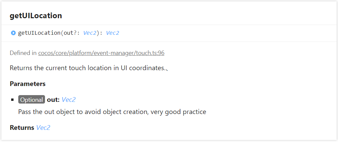Open Vec2 link next to bold 'out:'
Screen dimensions: 338x142
pyautogui.click(x=68, y=100)
